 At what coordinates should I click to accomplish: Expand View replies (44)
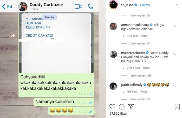click(x=141, y=43)
